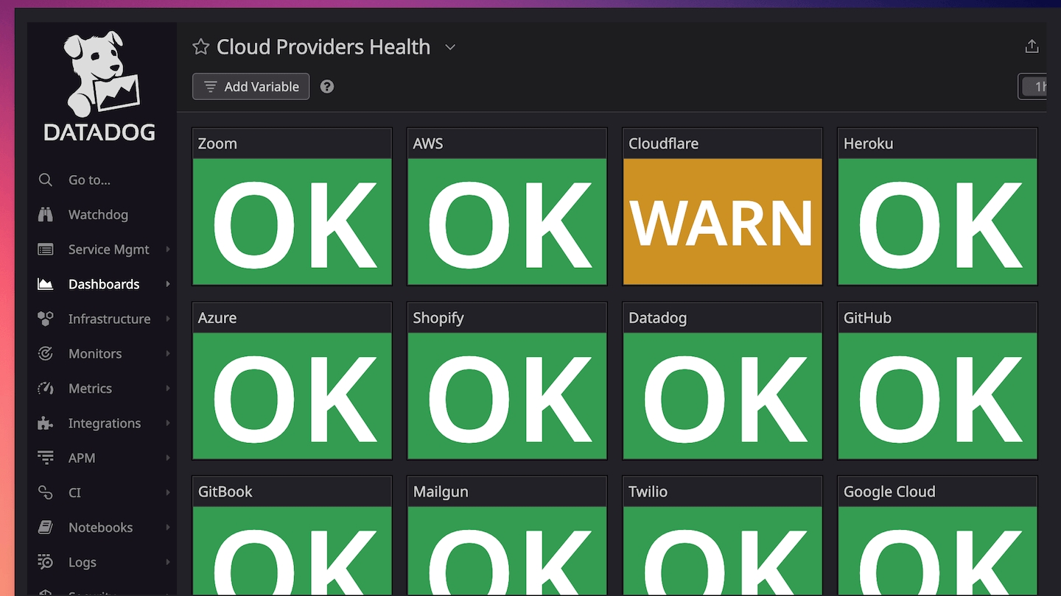The image size is (1061, 596).
Task: Expand the Monitors submenu arrow
Action: click(x=168, y=353)
